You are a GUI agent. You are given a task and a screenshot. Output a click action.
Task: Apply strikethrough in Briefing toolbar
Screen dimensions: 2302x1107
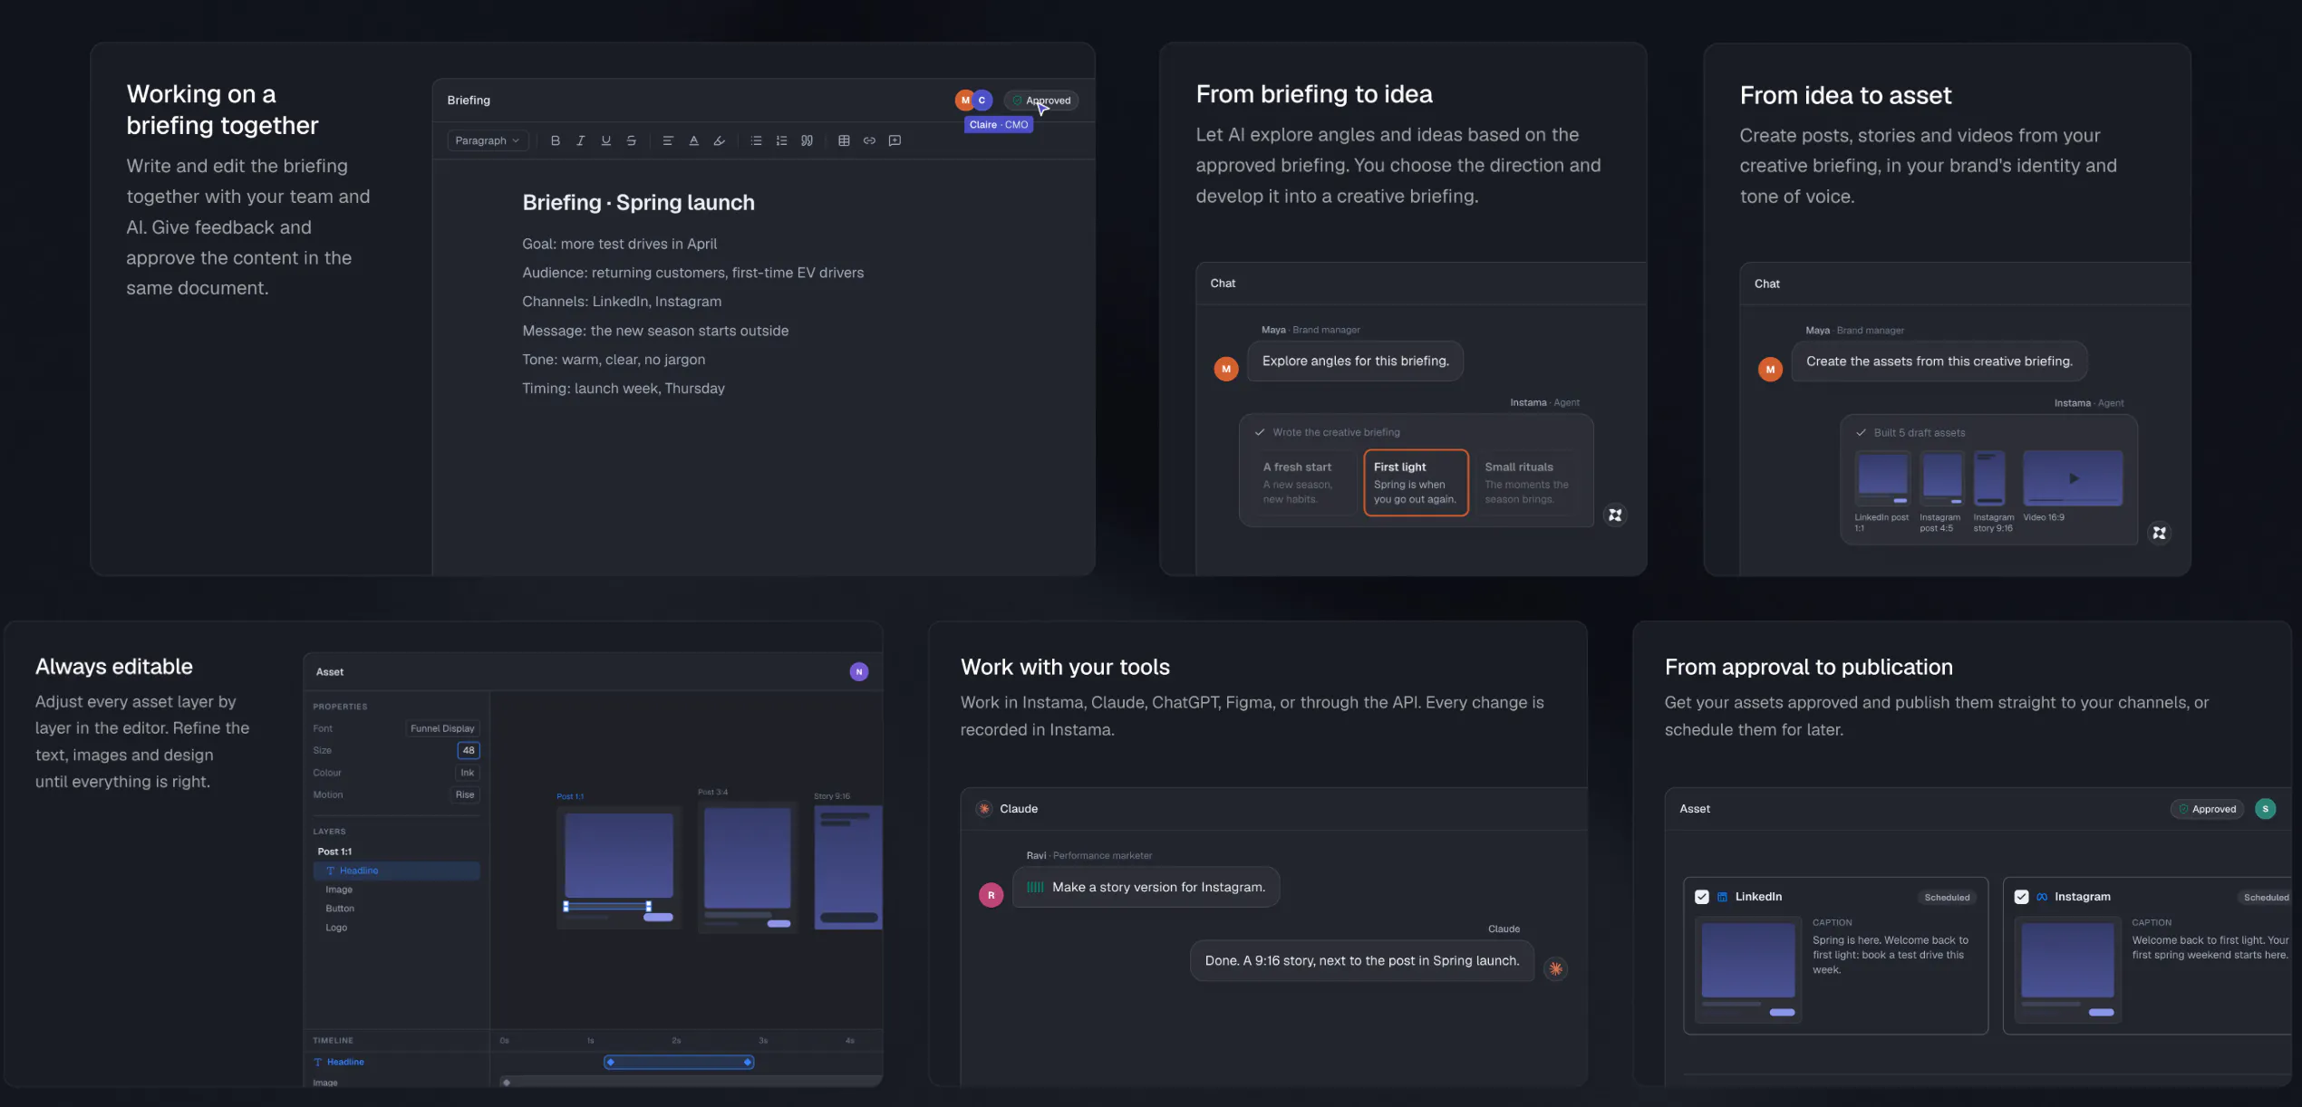click(x=632, y=140)
